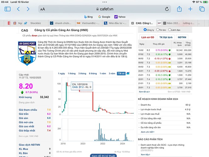Show the tab overview grid
The height and width of the screenshot is (157, 209).
(202, 9)
